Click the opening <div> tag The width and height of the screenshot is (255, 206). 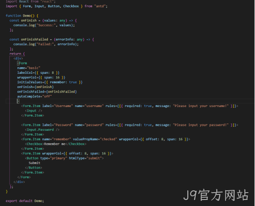[x=18, y=59]
